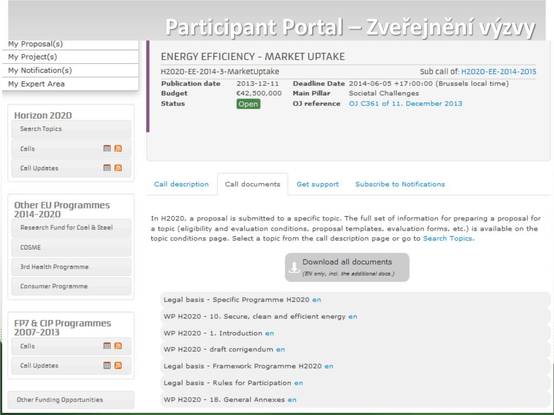
Task: Select the Societal Challenges main pillar value
Action: click(384, 93)
